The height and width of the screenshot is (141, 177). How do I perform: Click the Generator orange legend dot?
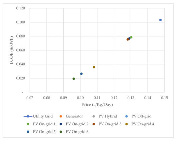(61, 116)
